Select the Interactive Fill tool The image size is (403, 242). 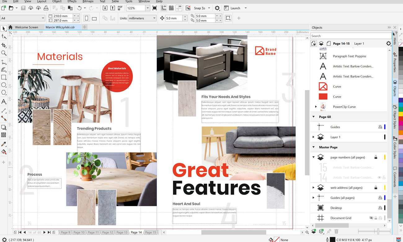4,152
